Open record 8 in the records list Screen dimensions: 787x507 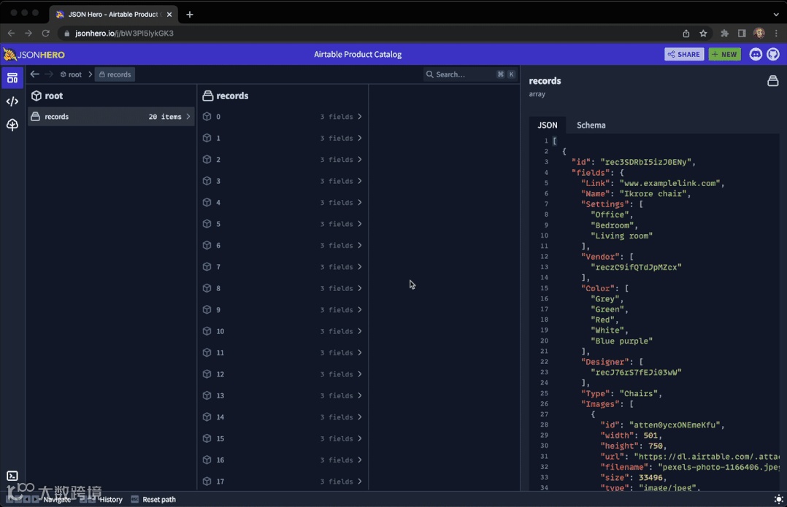tap(282, 288)
